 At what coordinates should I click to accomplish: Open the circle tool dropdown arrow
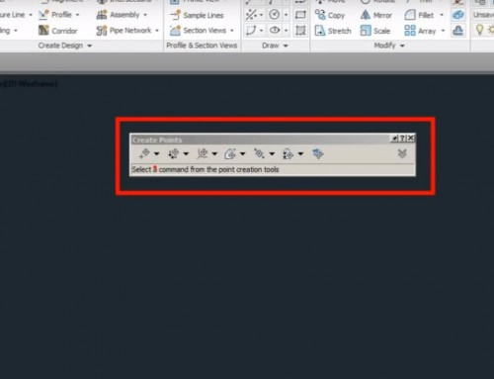(x=286, y=15)
